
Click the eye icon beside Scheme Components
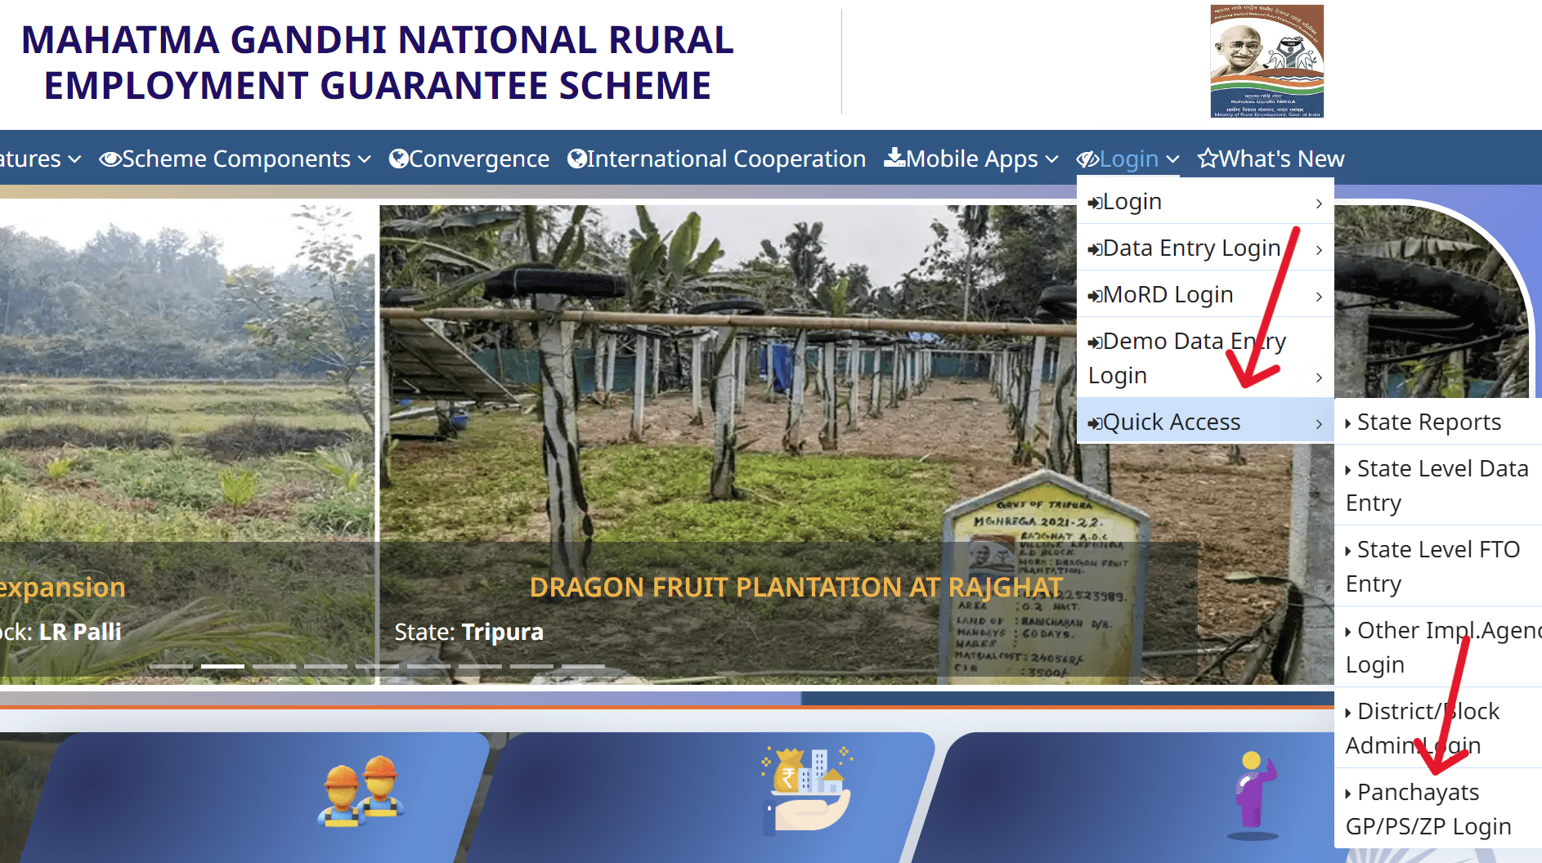110,159
